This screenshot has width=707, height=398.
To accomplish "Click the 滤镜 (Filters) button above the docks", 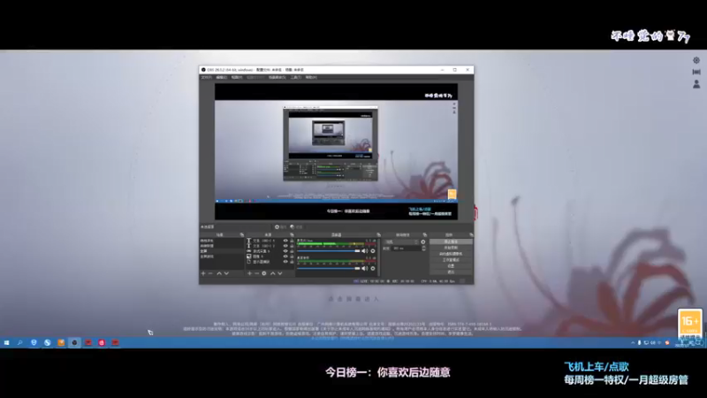I will point(296,227).
